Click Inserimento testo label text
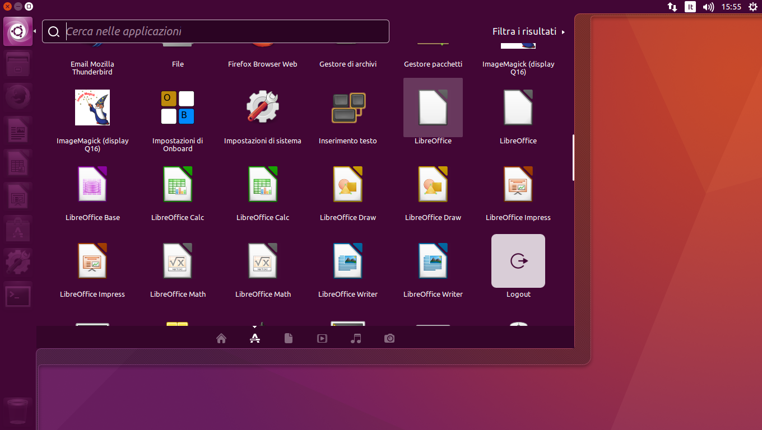The image size is (762, 430). tap(348, 141)
